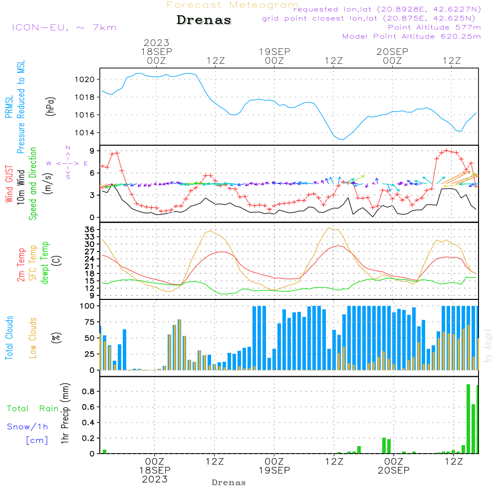Click the 19SEP 00Z label on top axis
The width and height of the screenshot is (499, 499).
click(x=274, y=56)
